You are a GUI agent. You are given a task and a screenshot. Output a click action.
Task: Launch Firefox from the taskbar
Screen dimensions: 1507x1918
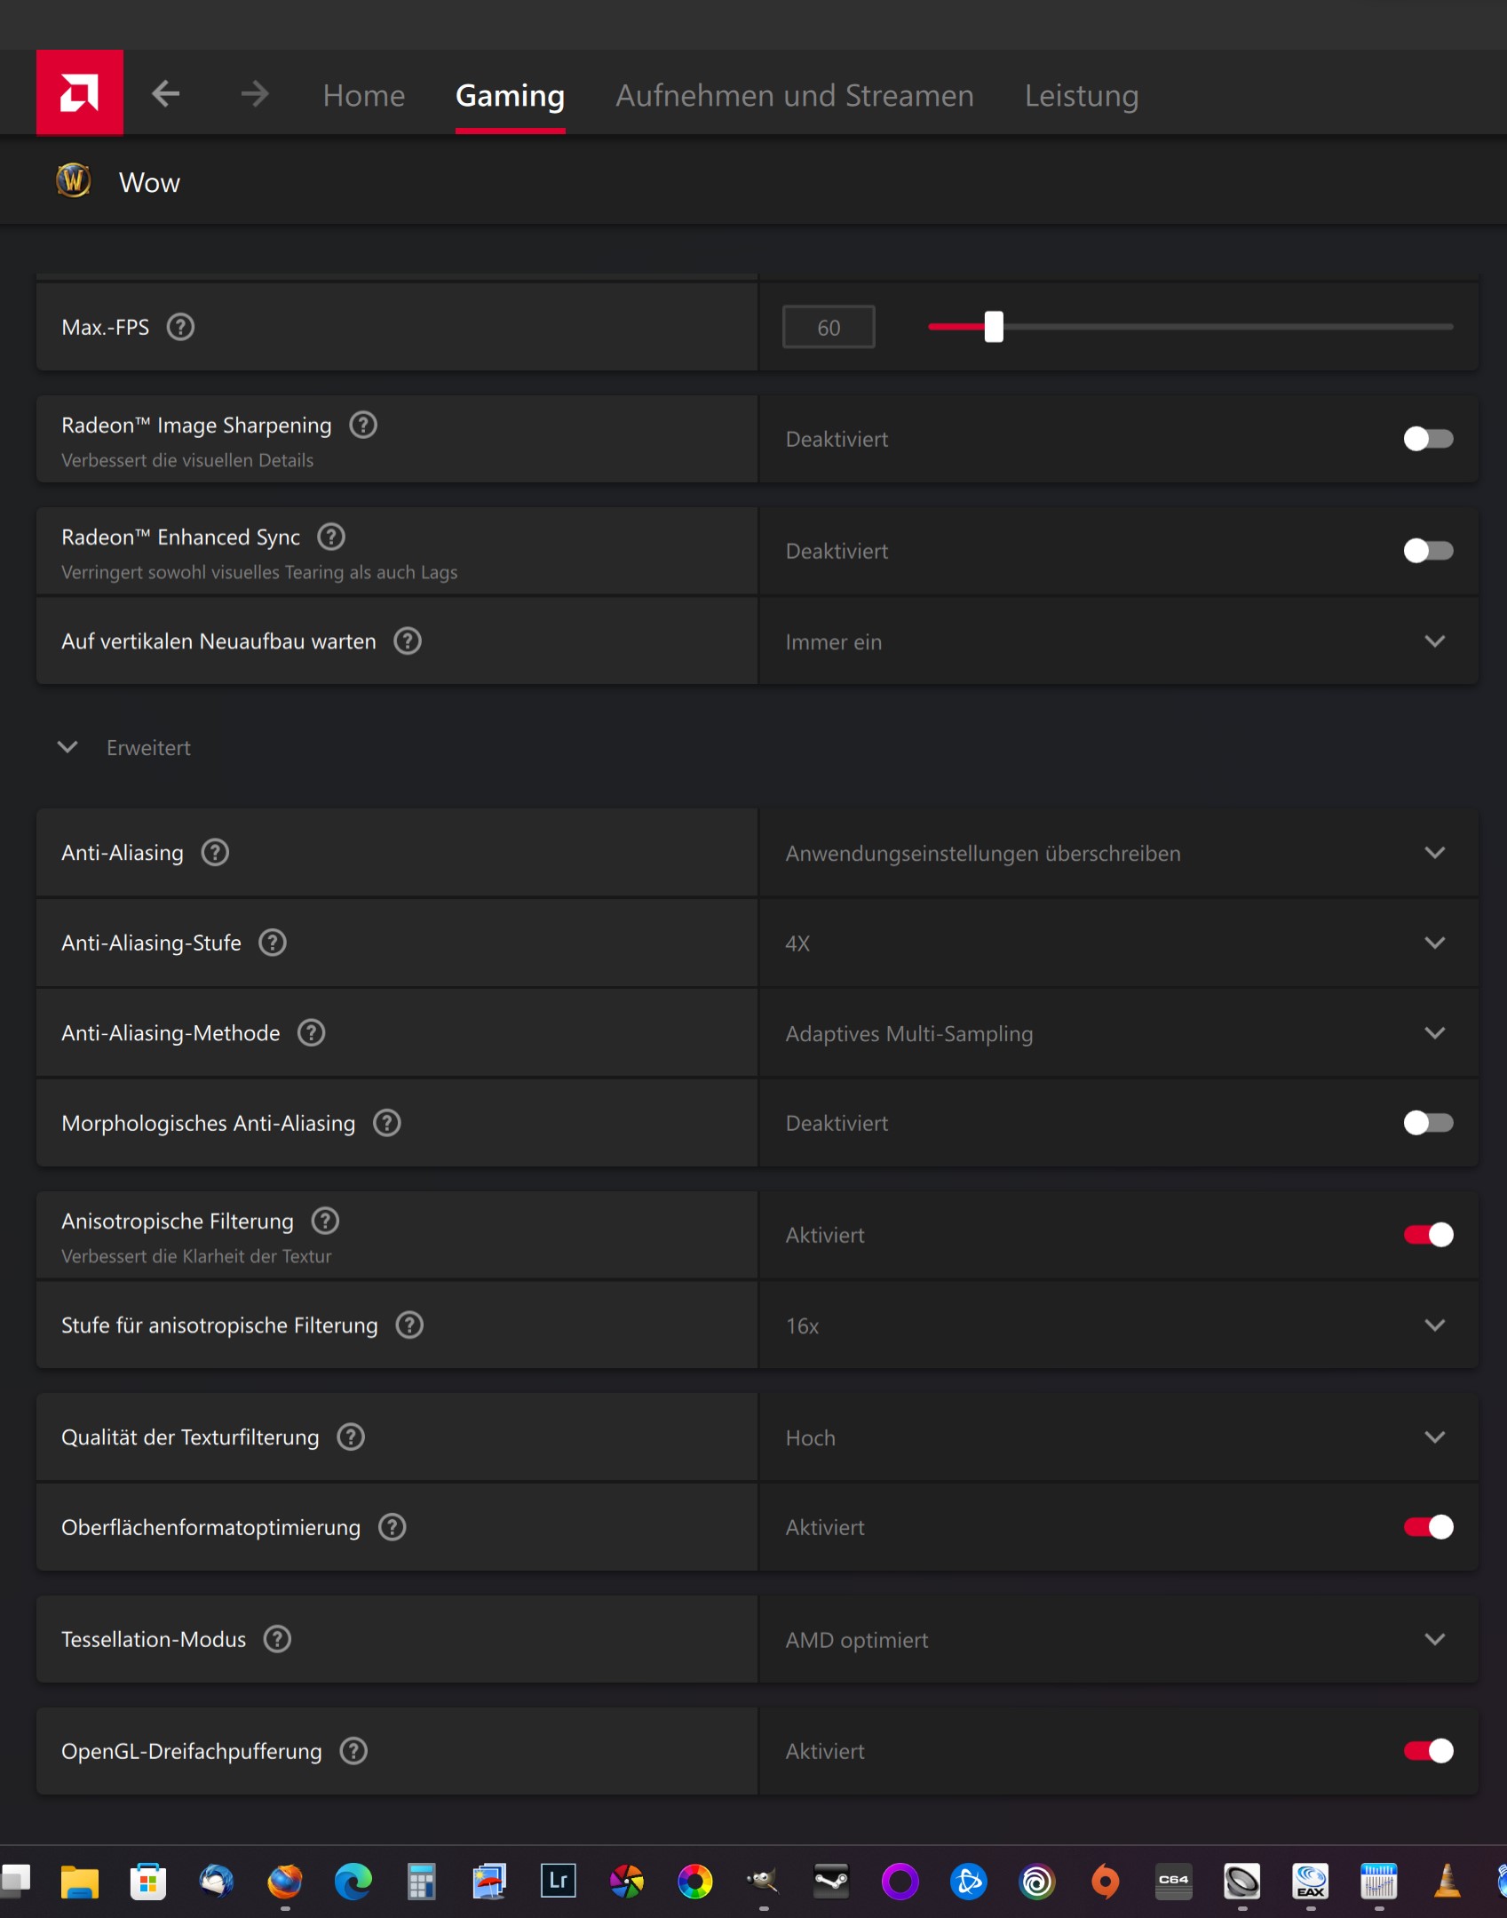tap(285, 1881)
